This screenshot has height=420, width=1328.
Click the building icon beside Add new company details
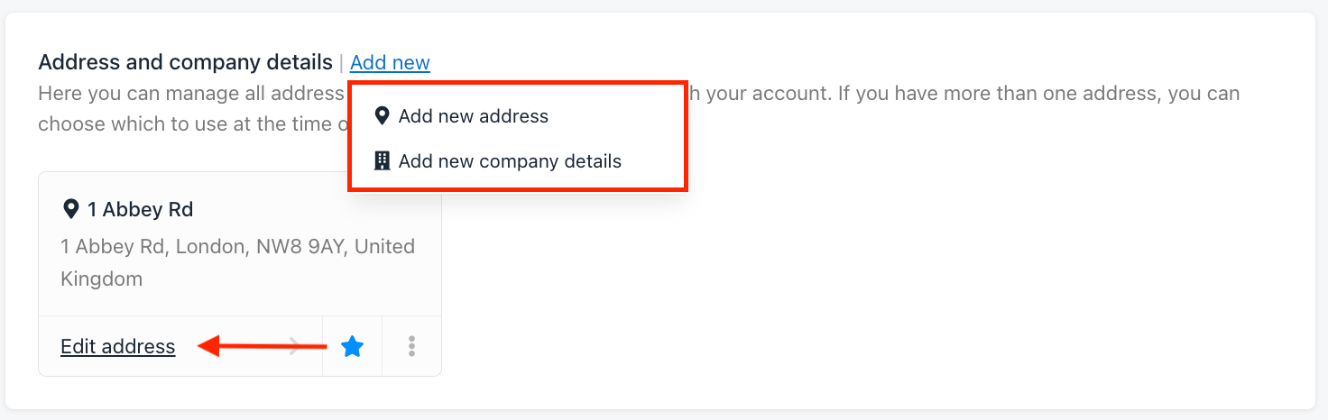click(382, 161)
